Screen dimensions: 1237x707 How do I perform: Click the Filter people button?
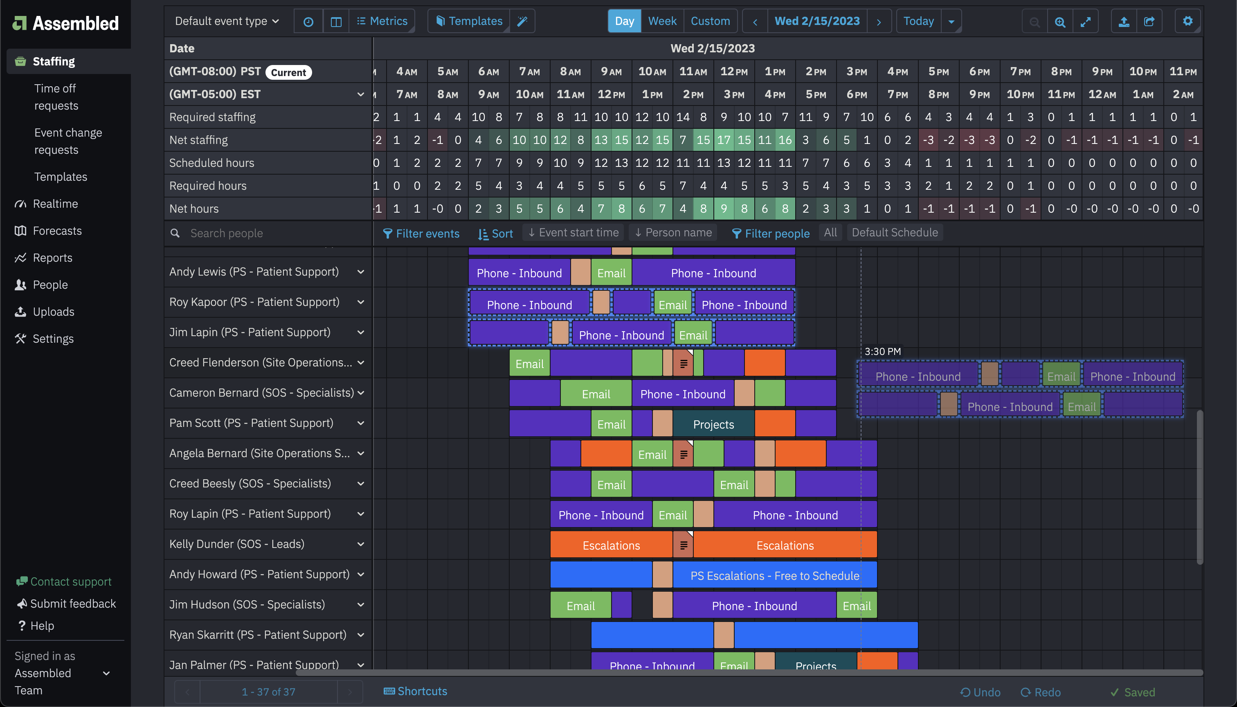tap(770, 233)
